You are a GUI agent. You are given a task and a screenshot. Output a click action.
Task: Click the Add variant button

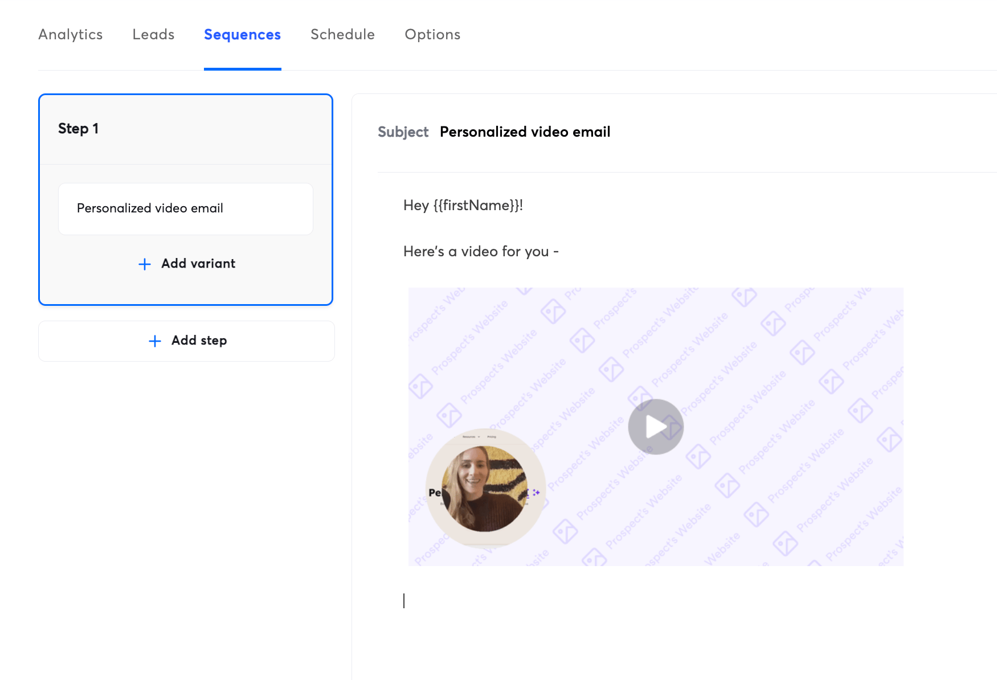pos(186,264)
